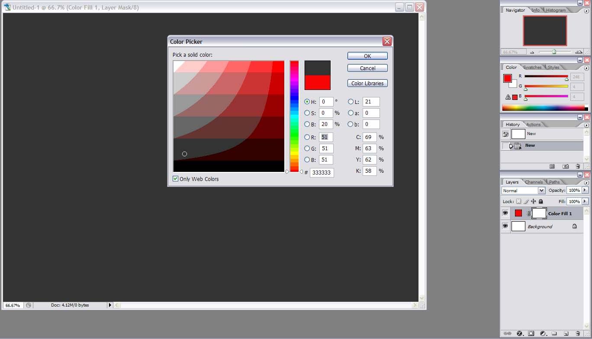The height and width of the screenshot is (339, 592).
Task: Open the History panel flyout menu
Action: (587, 125)
